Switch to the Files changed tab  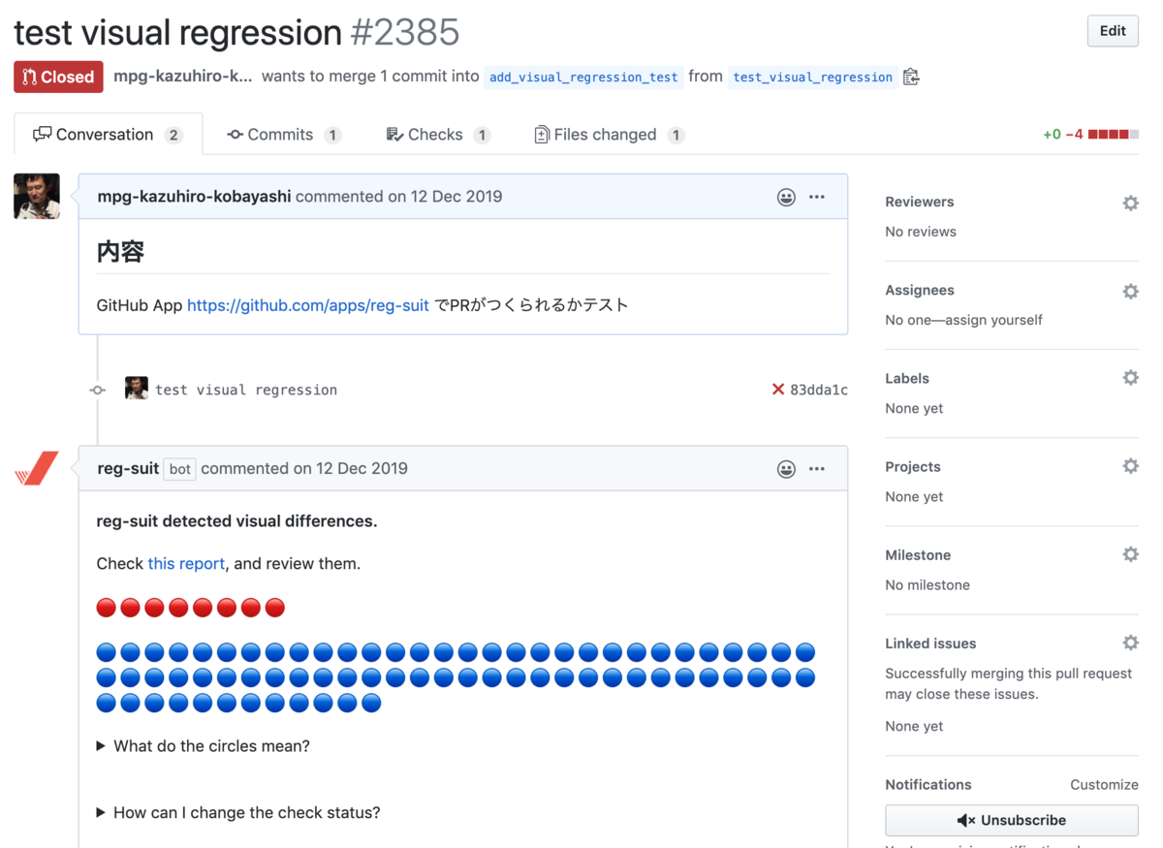pyautogui.click(x=610, y=135)
